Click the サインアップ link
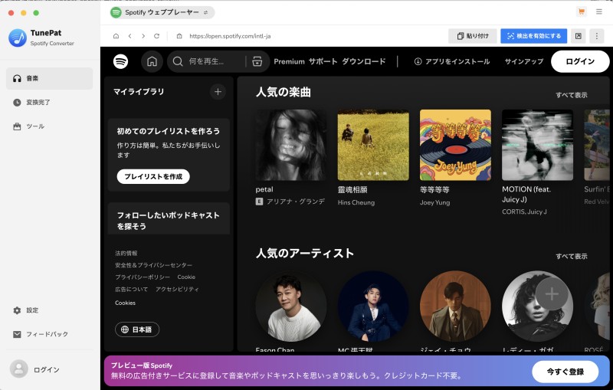 [524, 61]
